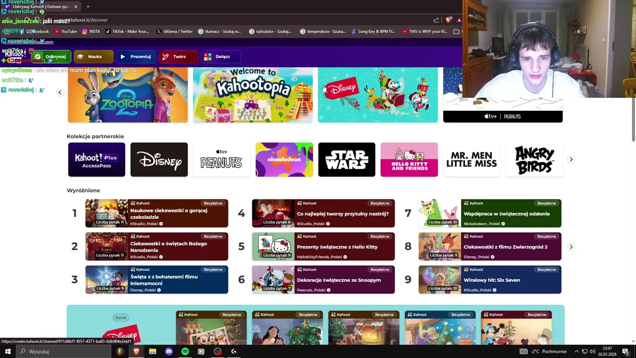Image resolution: width=636 pixels, height=358 pixels.
Task: Open 'Ciekawostki o świętach Bożego Narodzenia' kahoot
Action: coord(157,247)
